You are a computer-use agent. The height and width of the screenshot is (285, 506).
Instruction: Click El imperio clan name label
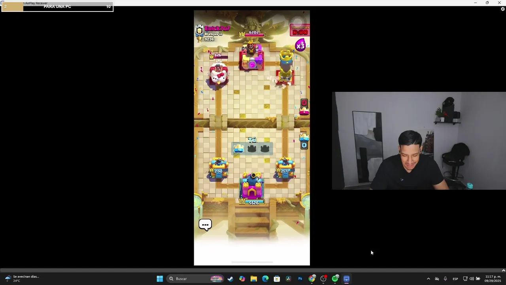pyautogui.click(x=213, y=34)
